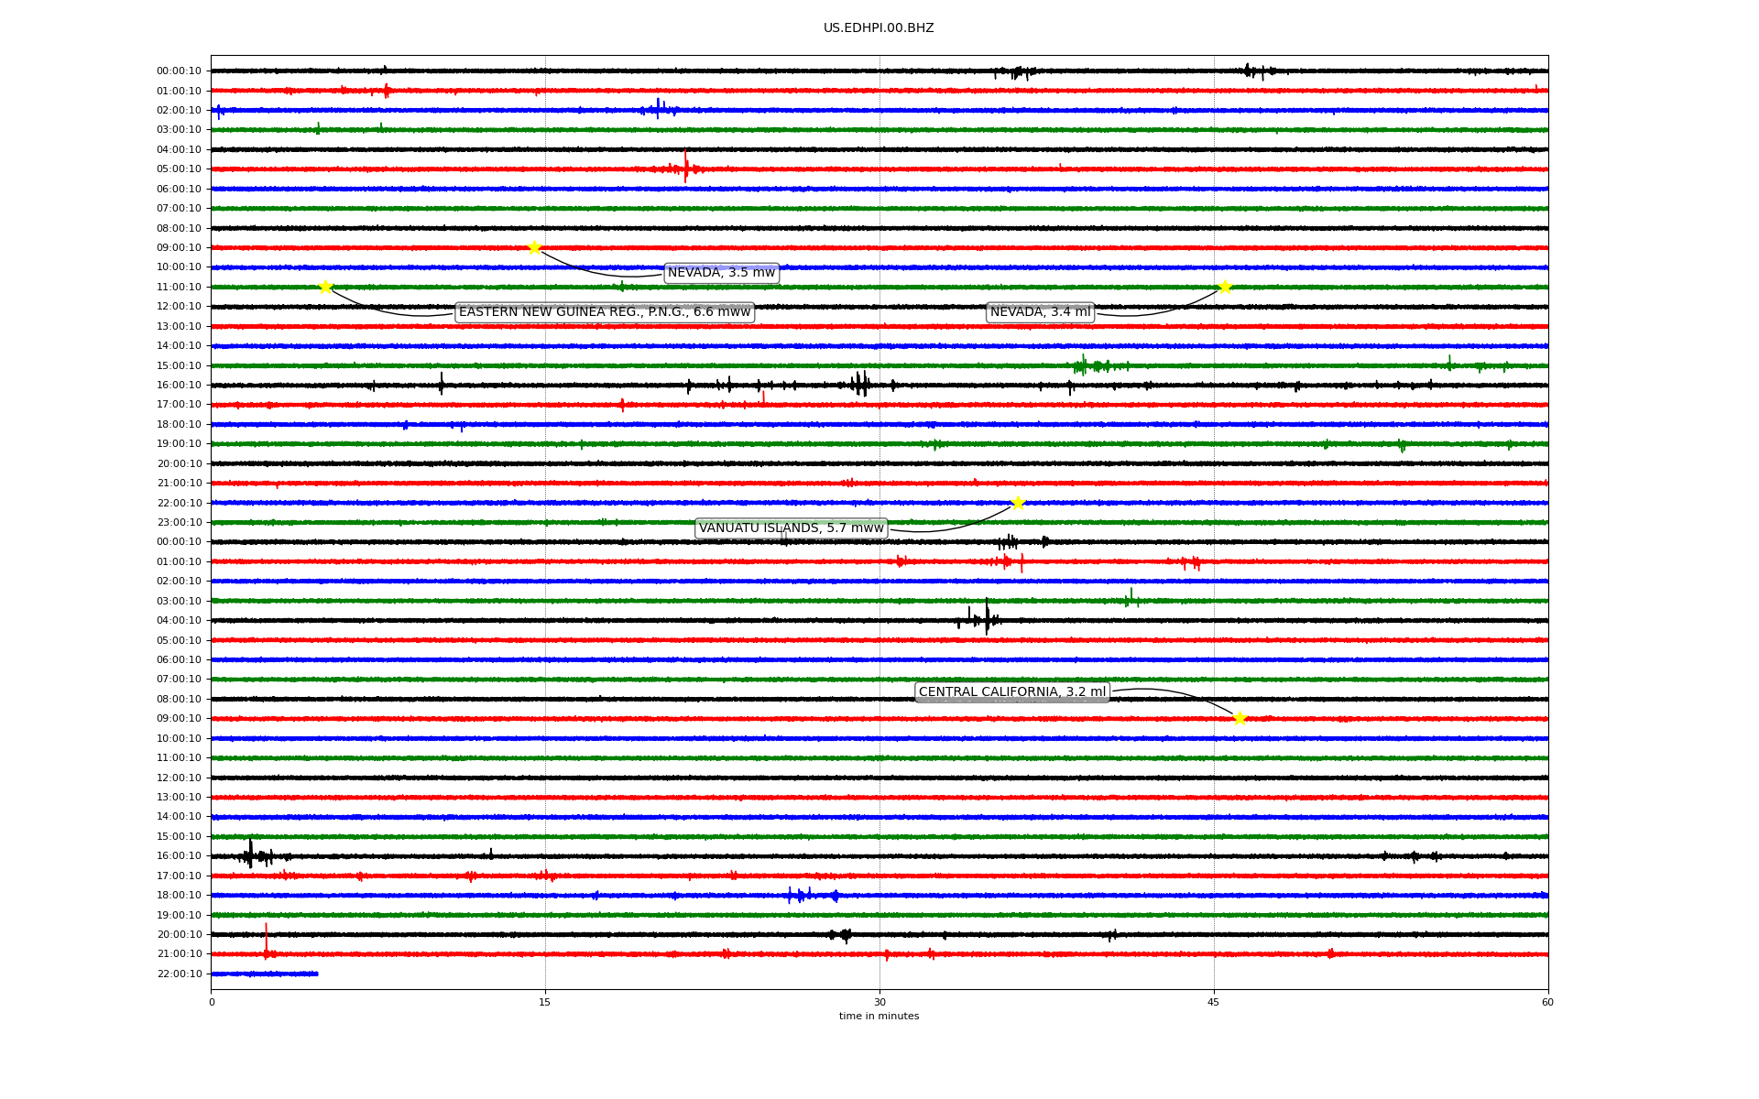
Task: Click the Vanuatu Islands event star
Action: tap(1018, 503)
